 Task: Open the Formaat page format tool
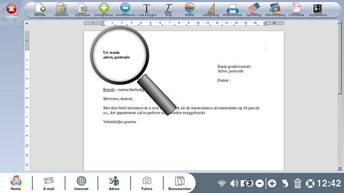coord(296,10)
